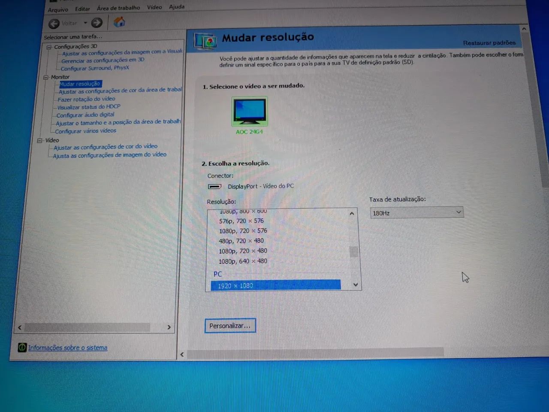Open Ajustar o tamanho e a posição
The image size is (549, 412).
(118, 122)
